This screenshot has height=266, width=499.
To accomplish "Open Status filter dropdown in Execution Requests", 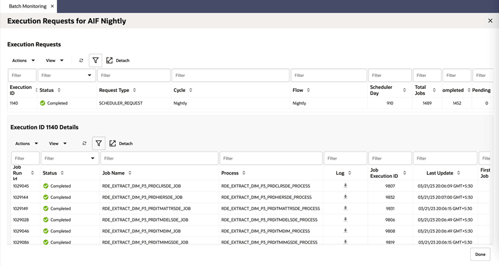I will pos(89,75).
